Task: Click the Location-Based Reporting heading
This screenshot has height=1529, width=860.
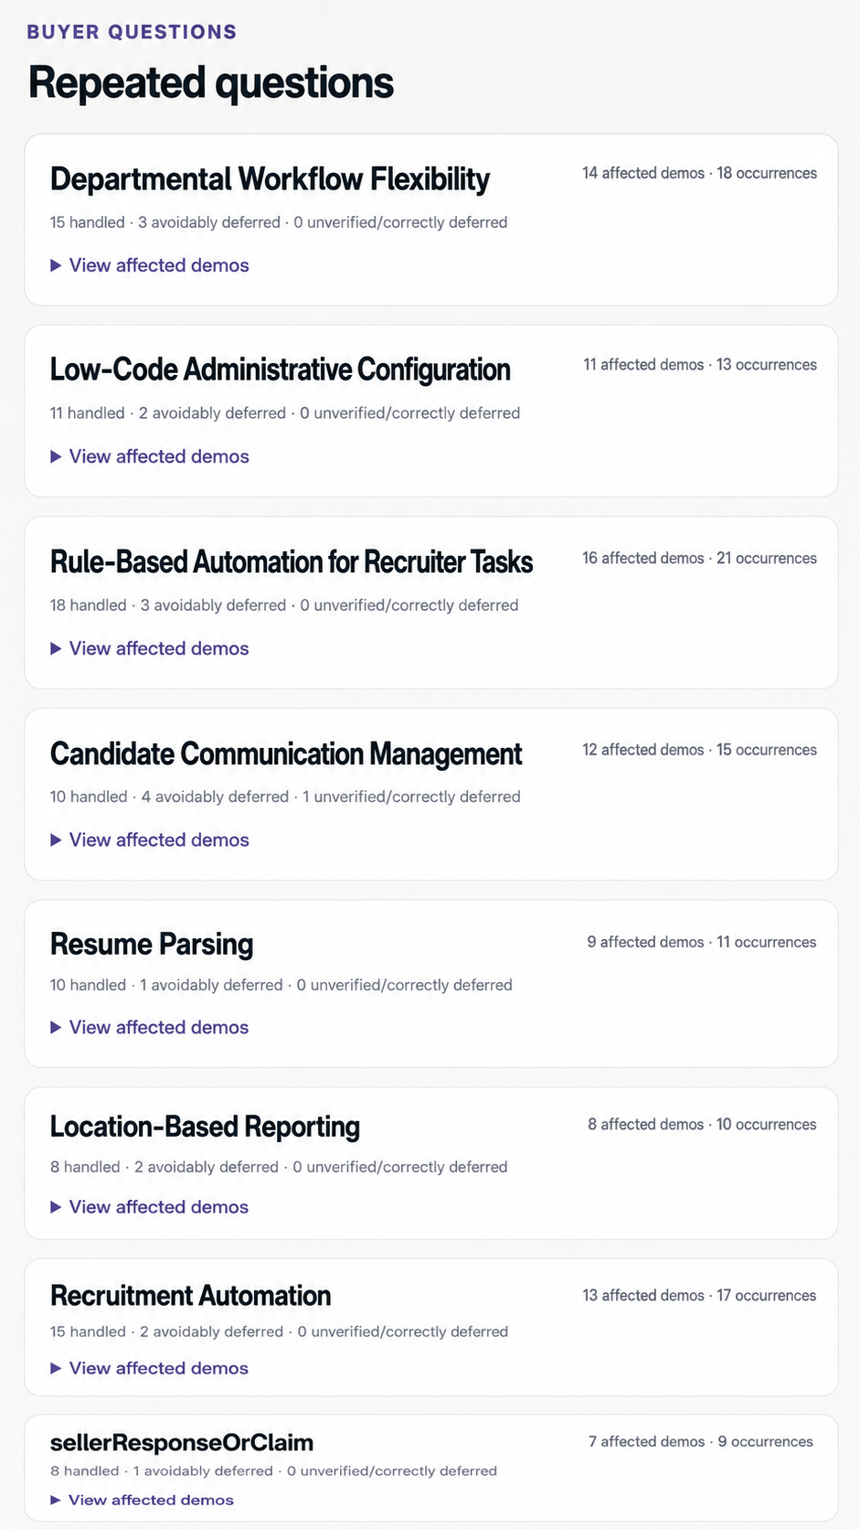Action: (x=205, y=1127)
